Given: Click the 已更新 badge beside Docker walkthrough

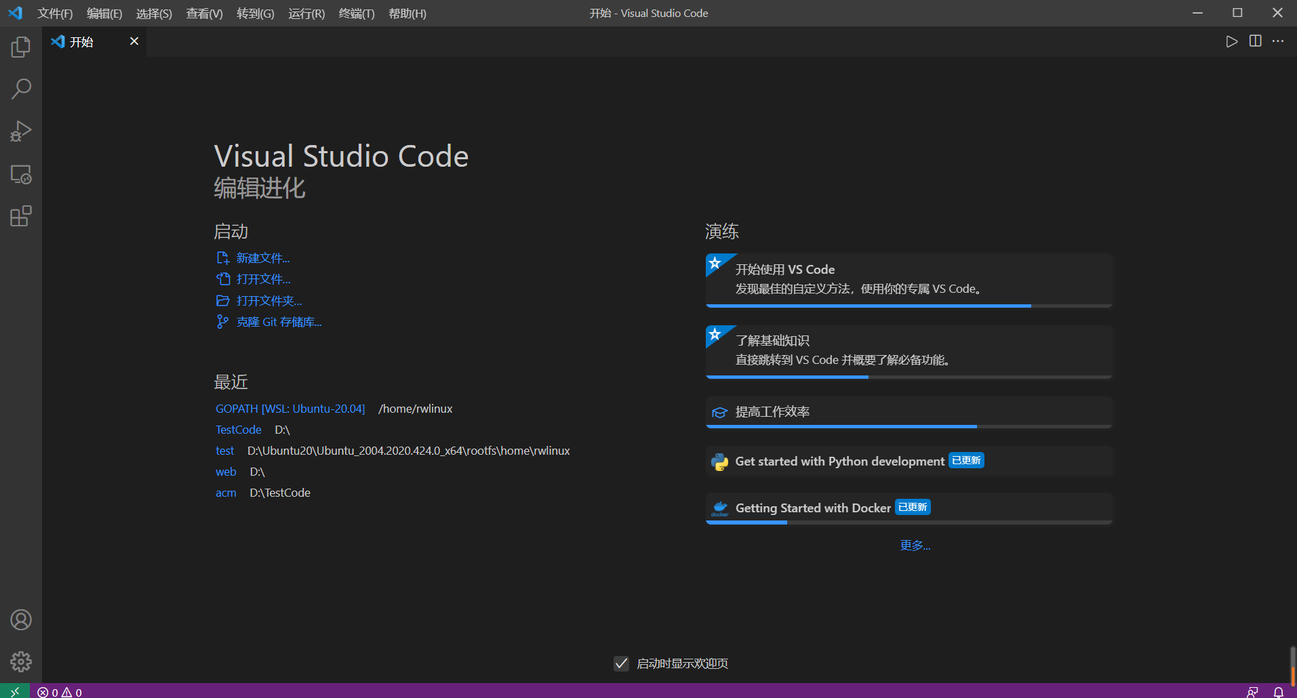Looking at the screenshot, I should (913, 507).
